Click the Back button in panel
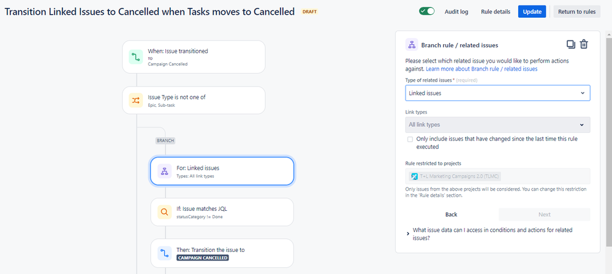The width and height of the screenshot is (612, 274). pos(451,215)
